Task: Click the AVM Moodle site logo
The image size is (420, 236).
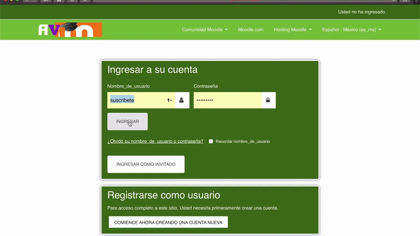Action: (x=70, y=30)
